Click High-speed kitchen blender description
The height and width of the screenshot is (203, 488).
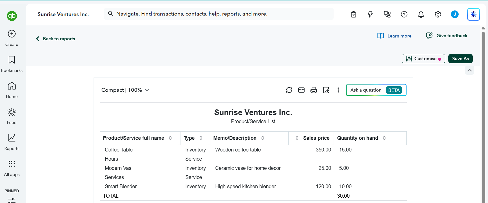click(x=245, y=186)
